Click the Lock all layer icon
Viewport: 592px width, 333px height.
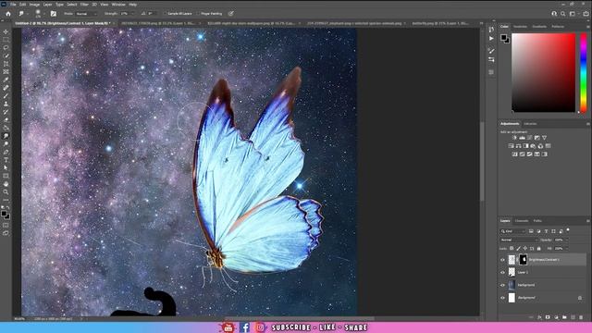(x=538, y=249)
